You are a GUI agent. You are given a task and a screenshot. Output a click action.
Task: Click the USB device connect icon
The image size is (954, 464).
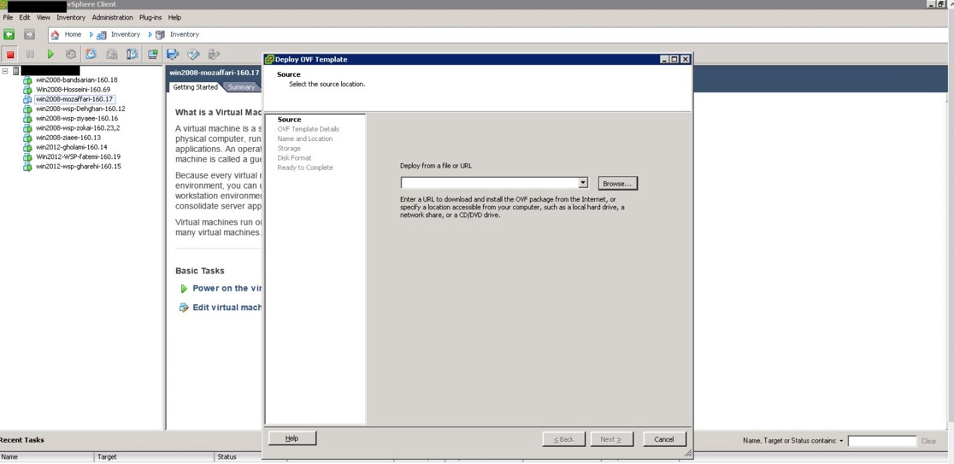(x=213, y=54)
